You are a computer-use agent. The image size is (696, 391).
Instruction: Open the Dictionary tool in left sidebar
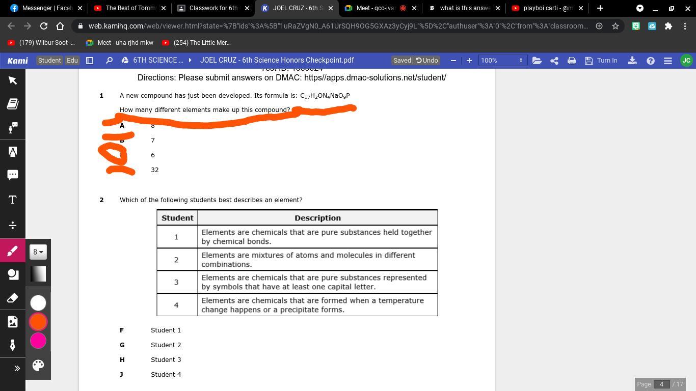(13, 104)
